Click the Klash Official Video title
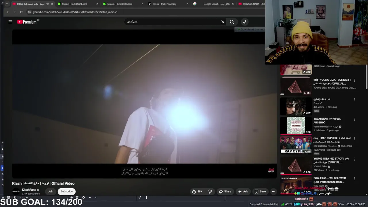The height and width of the screenshot is (207, 368). 43,183
